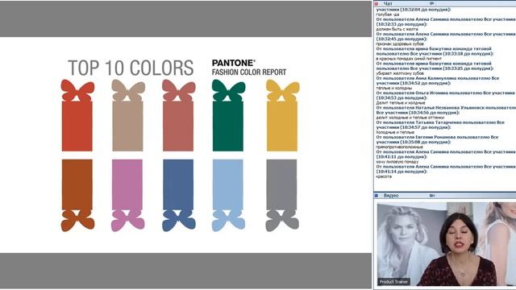Image resolution: width=516 pixels, height=290 pixels.
Task: Click chat message 'убирает желтизну зубов'
Action: (400, 73)
